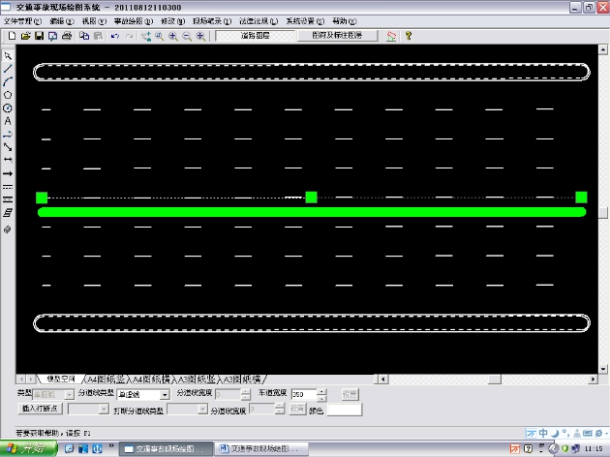610x457 pixels.
Task: Click the middle green square handle
Action: [311, 198]
